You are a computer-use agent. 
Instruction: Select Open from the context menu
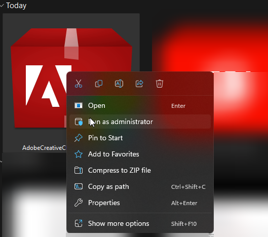[140, 106]
